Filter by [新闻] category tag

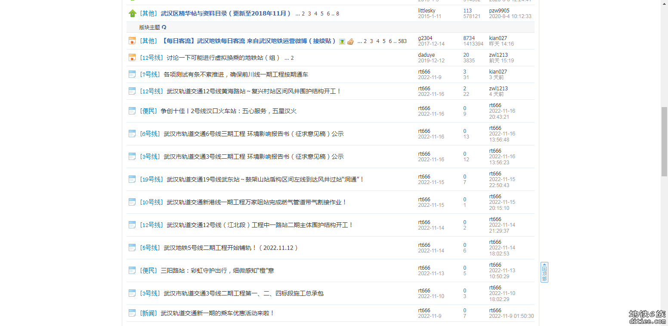coord(148,314)
